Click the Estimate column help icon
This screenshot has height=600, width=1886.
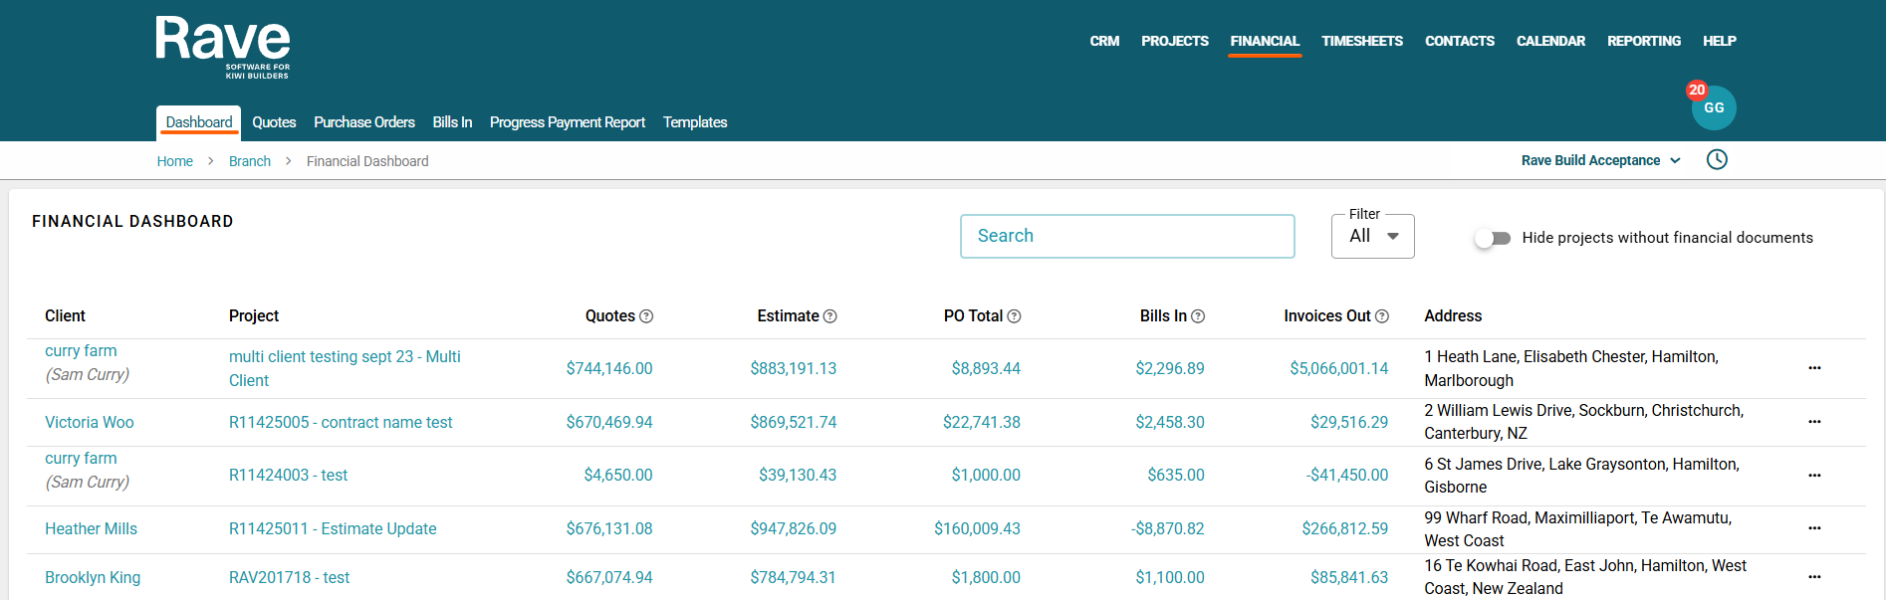pos(830,316)
